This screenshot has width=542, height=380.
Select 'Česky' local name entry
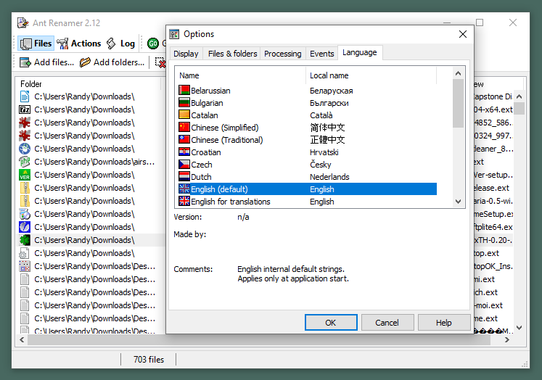[x=321, y=165]
